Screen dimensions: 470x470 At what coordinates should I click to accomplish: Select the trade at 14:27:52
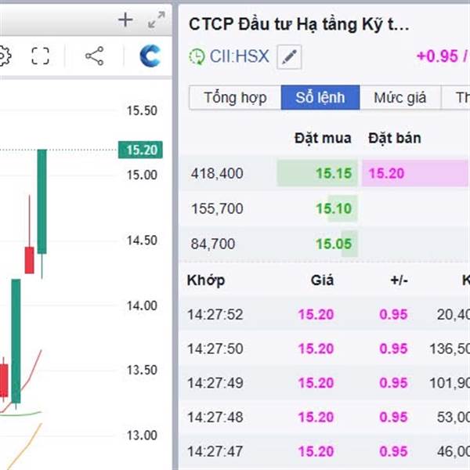tap(324, 314)
